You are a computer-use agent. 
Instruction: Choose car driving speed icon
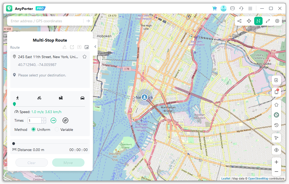pyautogui.click(x=82, y=98)
